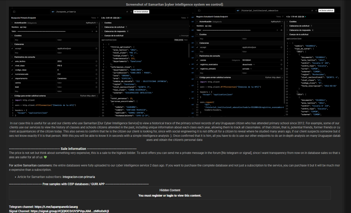Open info icon on the registros_avanzados row
Viewport: 351px width, 213px height.
[x=282, y=64]
